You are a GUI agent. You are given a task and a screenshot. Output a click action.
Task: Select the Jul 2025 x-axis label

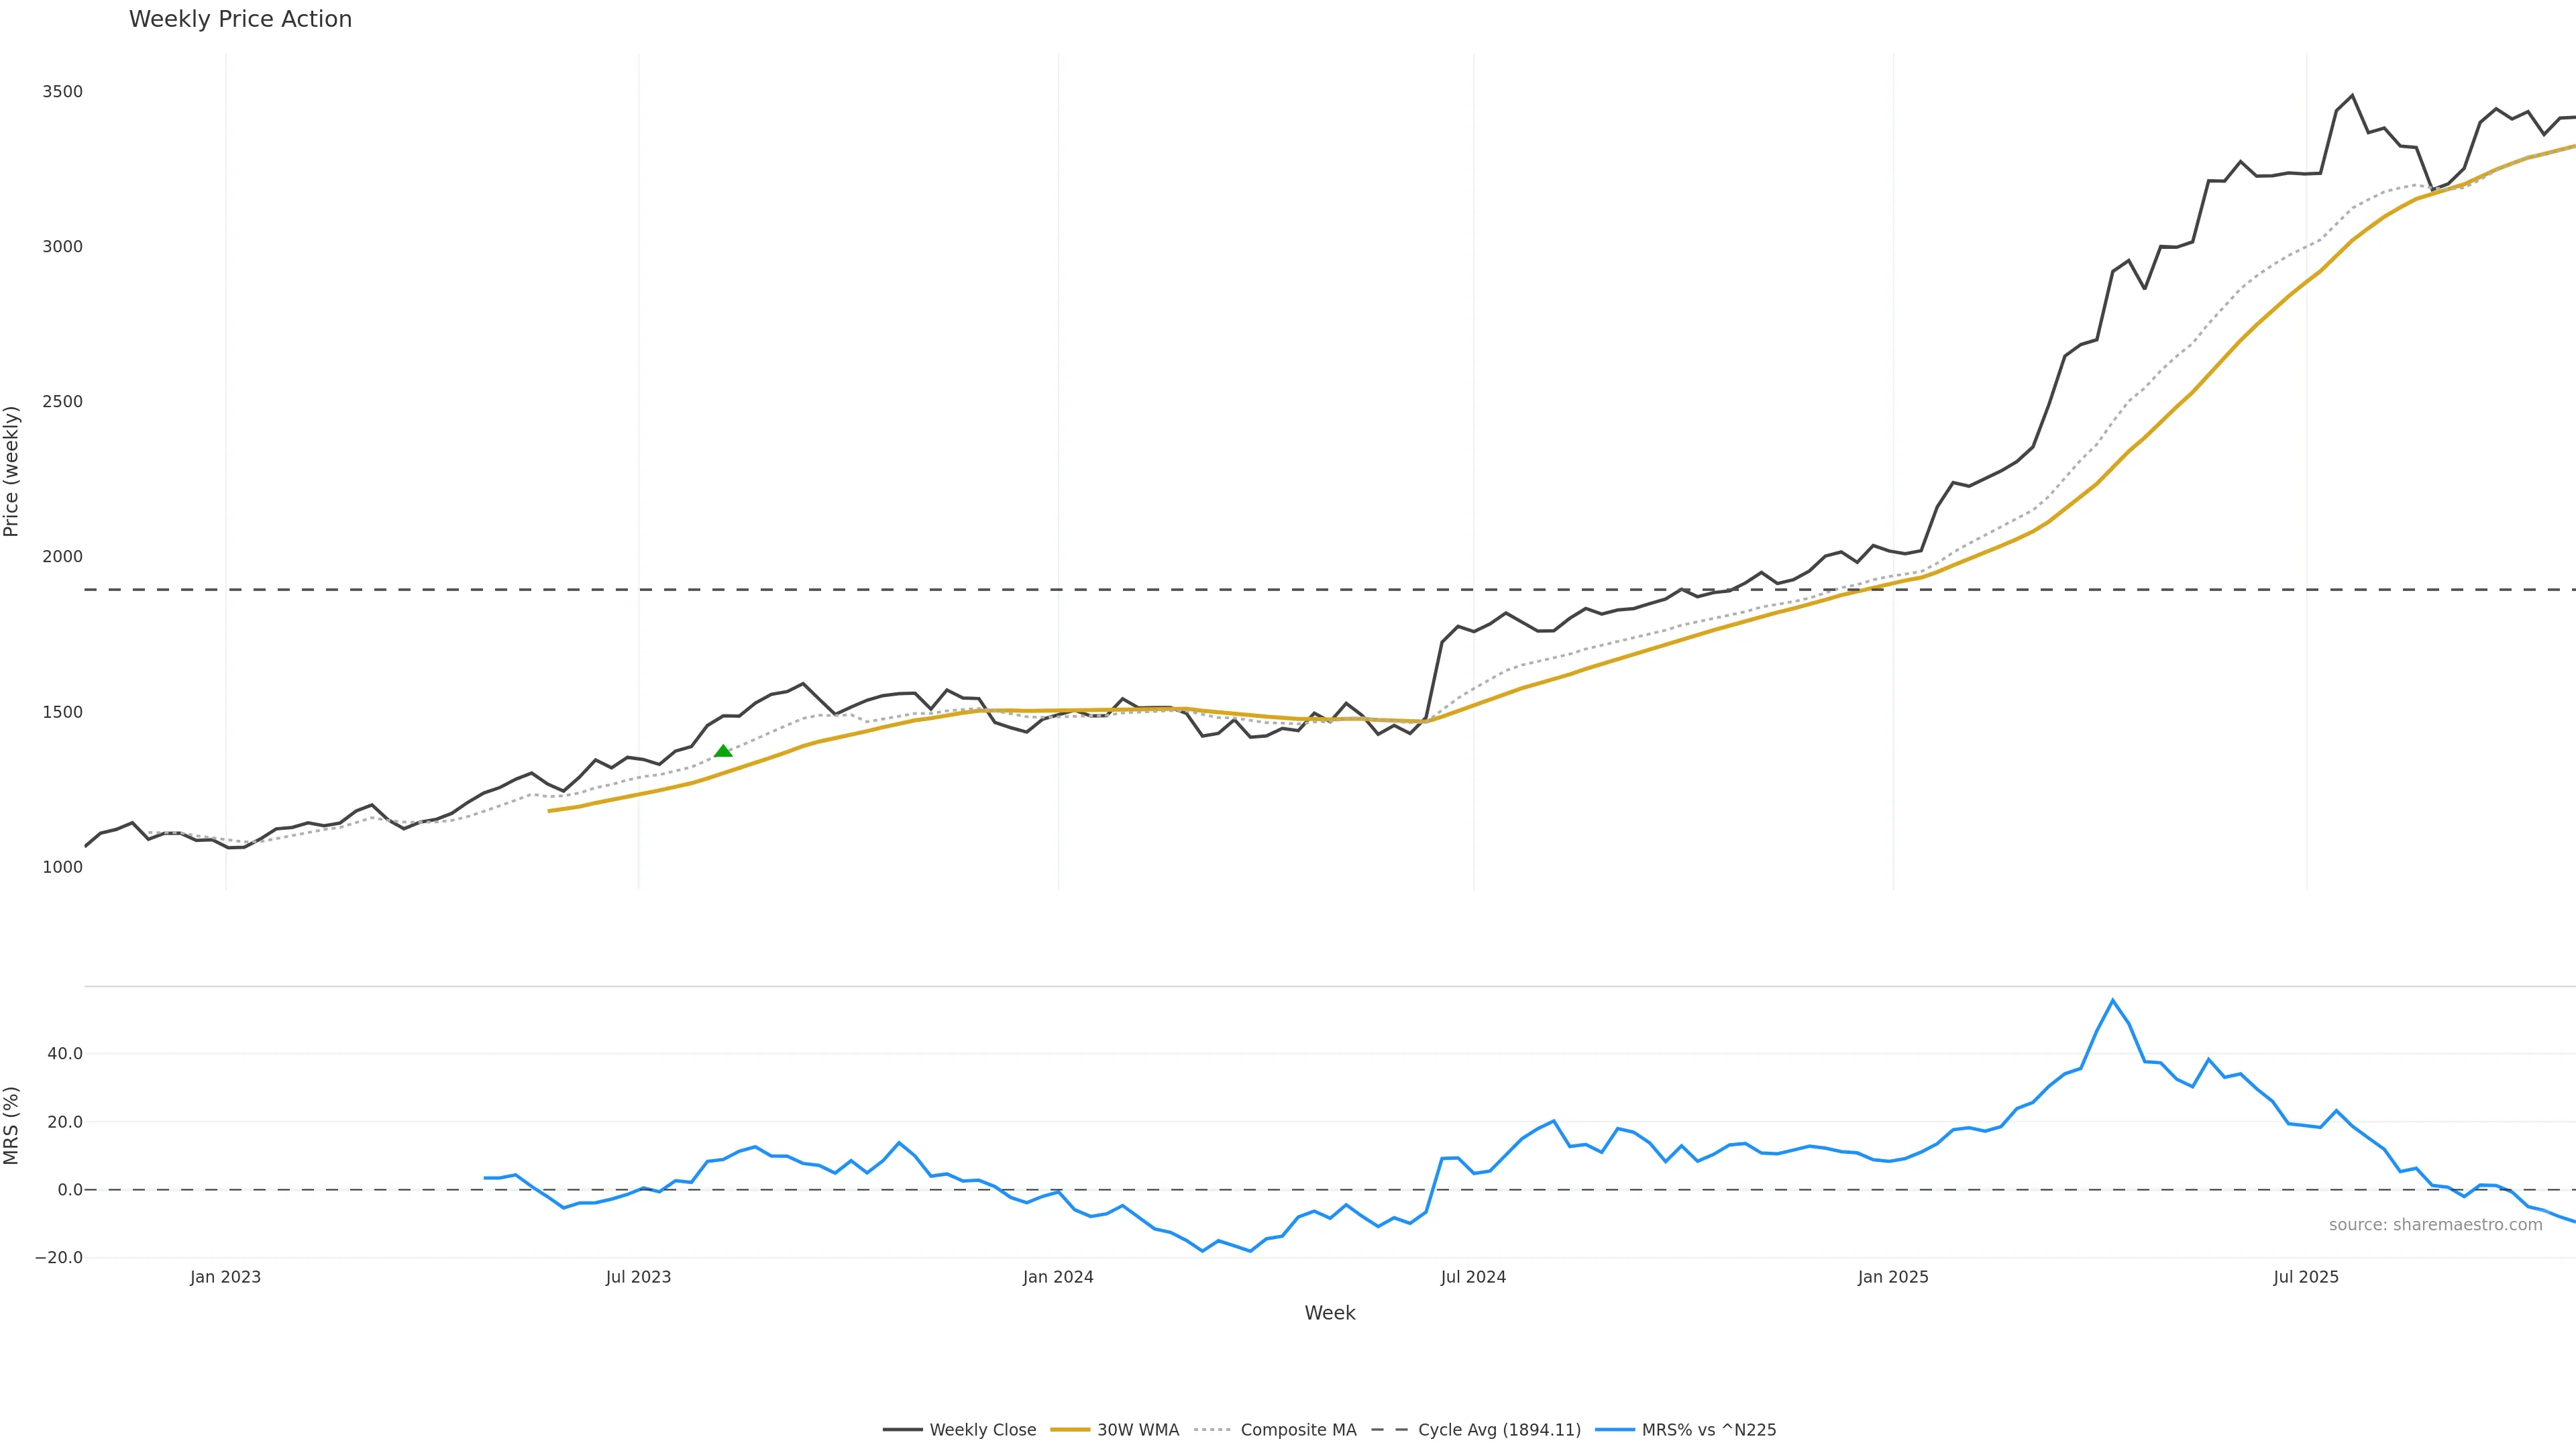(x=2306, y=1277)
